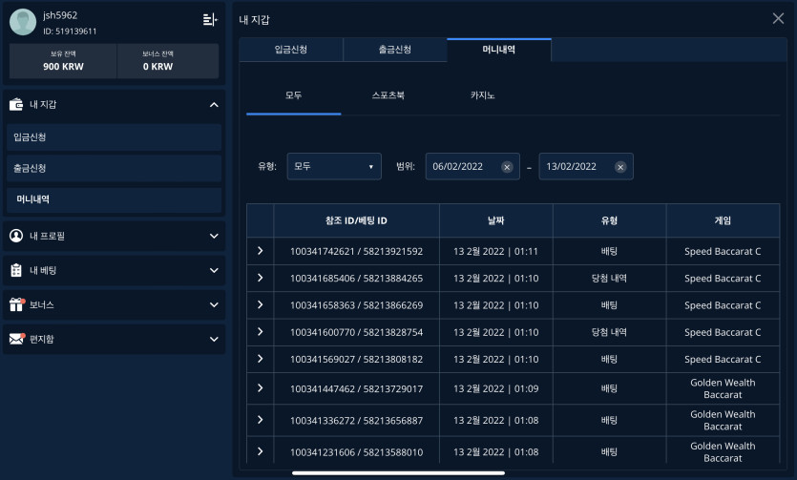Click the username jsh5962

click(60, 15)
